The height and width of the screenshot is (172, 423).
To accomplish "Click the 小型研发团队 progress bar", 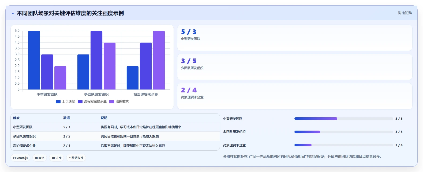I will coord(344,119).
